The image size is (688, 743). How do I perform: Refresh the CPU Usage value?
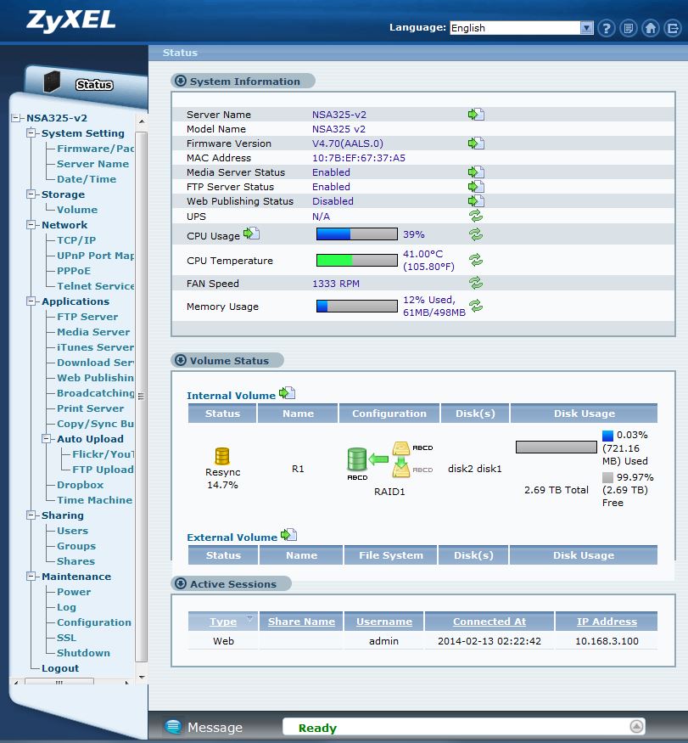tap(476, 234)
